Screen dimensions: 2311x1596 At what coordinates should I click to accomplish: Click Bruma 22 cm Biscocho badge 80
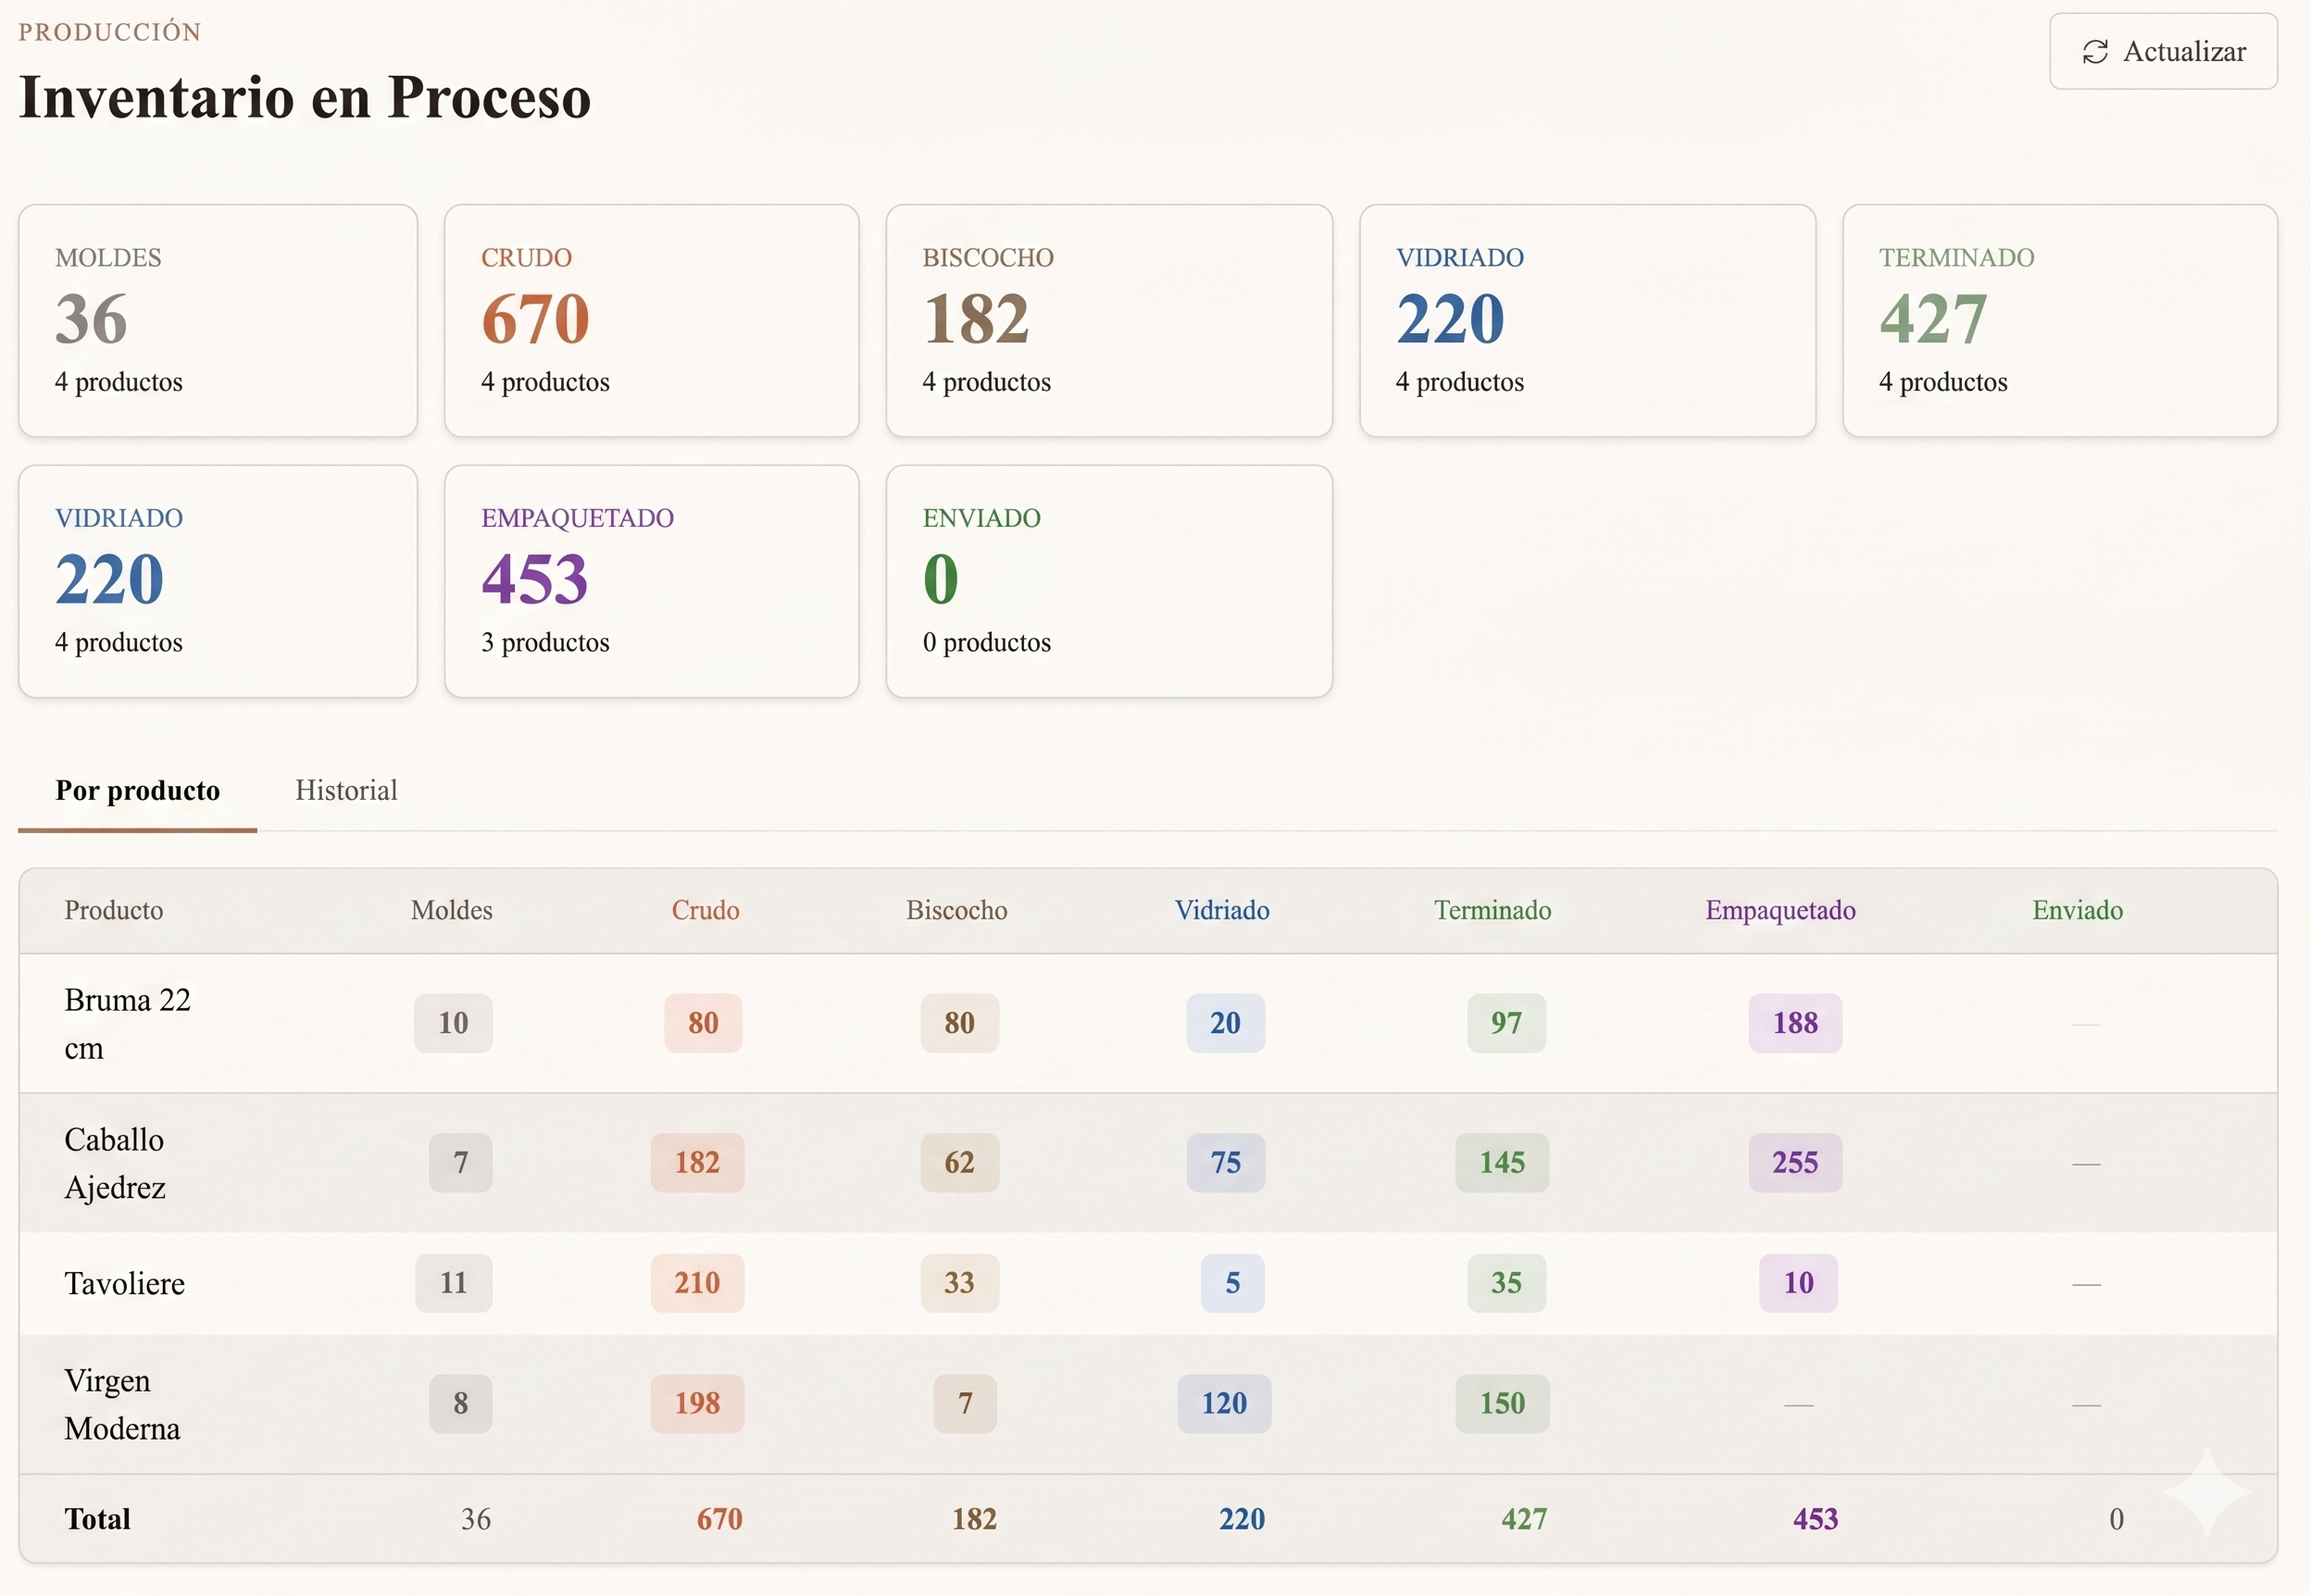coord(959,1023)
